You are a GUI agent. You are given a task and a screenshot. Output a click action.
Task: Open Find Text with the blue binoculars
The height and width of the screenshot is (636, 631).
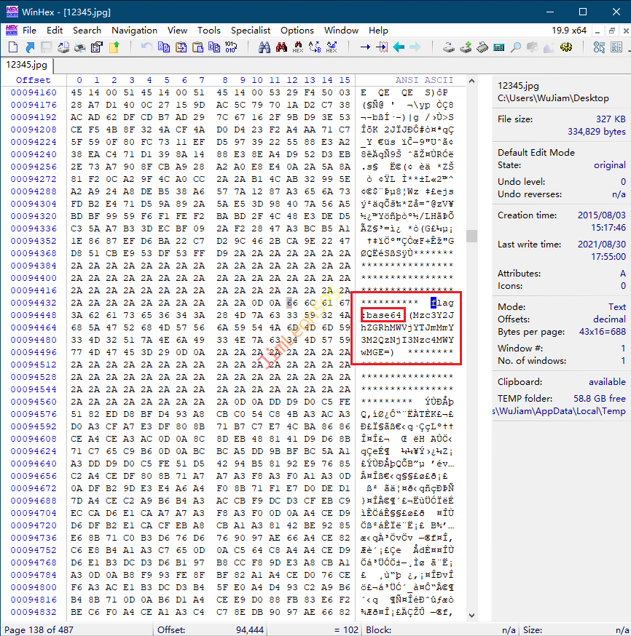click(x=264, y=47)
